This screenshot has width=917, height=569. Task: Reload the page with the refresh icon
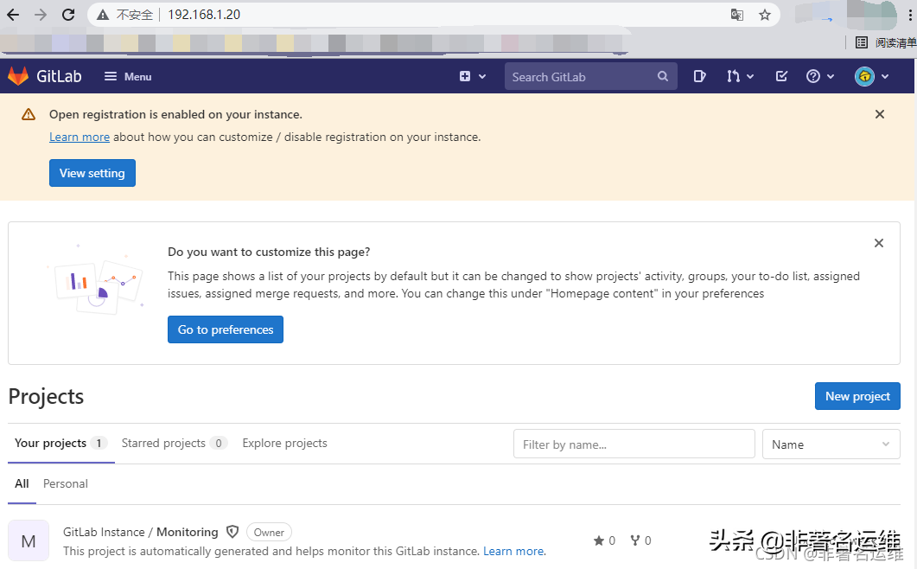pyautogui.click(x=68, y=15)
